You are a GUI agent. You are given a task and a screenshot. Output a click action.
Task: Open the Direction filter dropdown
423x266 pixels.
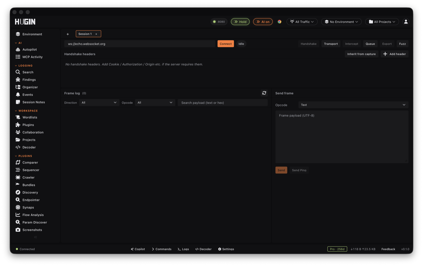pyautogui.click(x=99, y=102)
